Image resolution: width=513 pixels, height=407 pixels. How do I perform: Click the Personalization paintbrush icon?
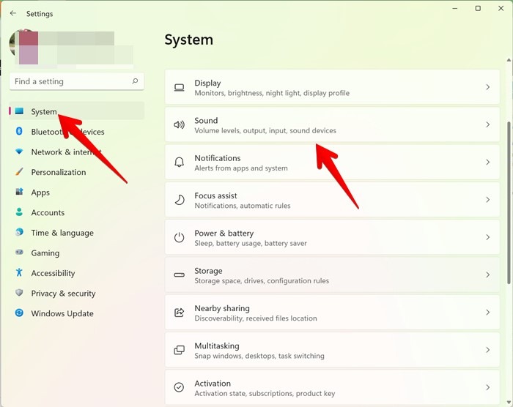click(19, 171)
